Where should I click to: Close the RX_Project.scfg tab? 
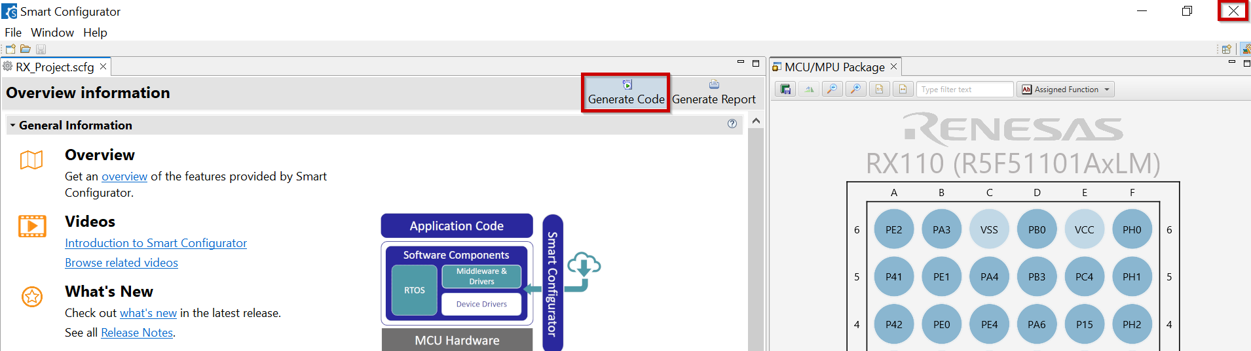point(103,67)
